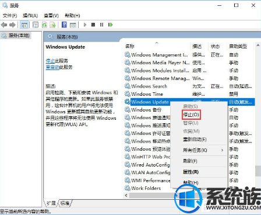Screen dimensions: 261x215
Task: Click the gear icon of Windows Time
Action: 128,94
